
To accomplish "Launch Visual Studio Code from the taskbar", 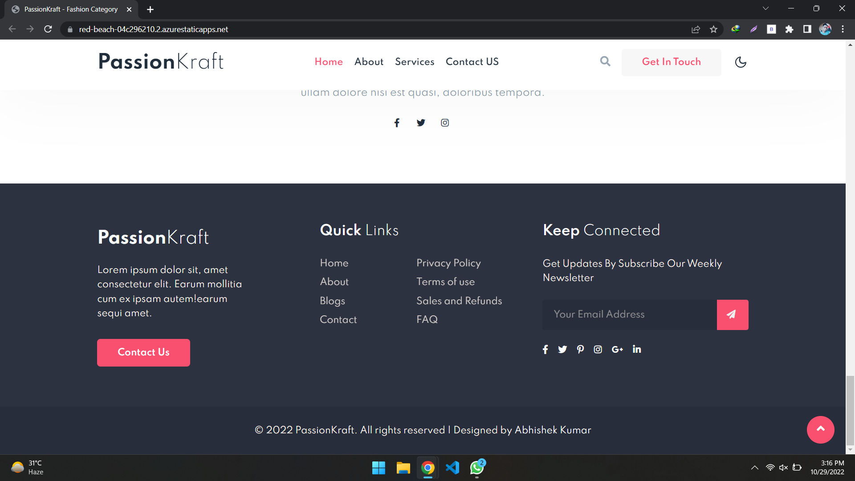I will click(x=452, y=468).
